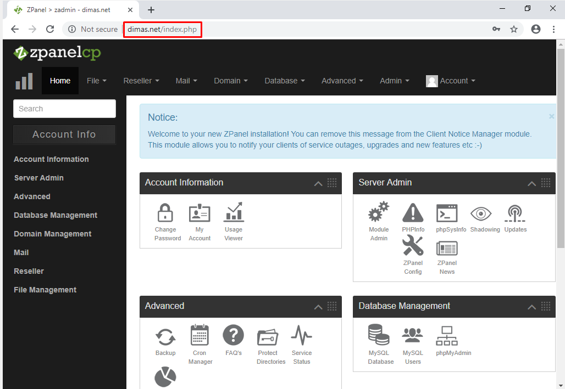565x389 pixels.
Task: Grab Account Information panel grid handle
Action: pyautogui.click(x=332, y=183)
